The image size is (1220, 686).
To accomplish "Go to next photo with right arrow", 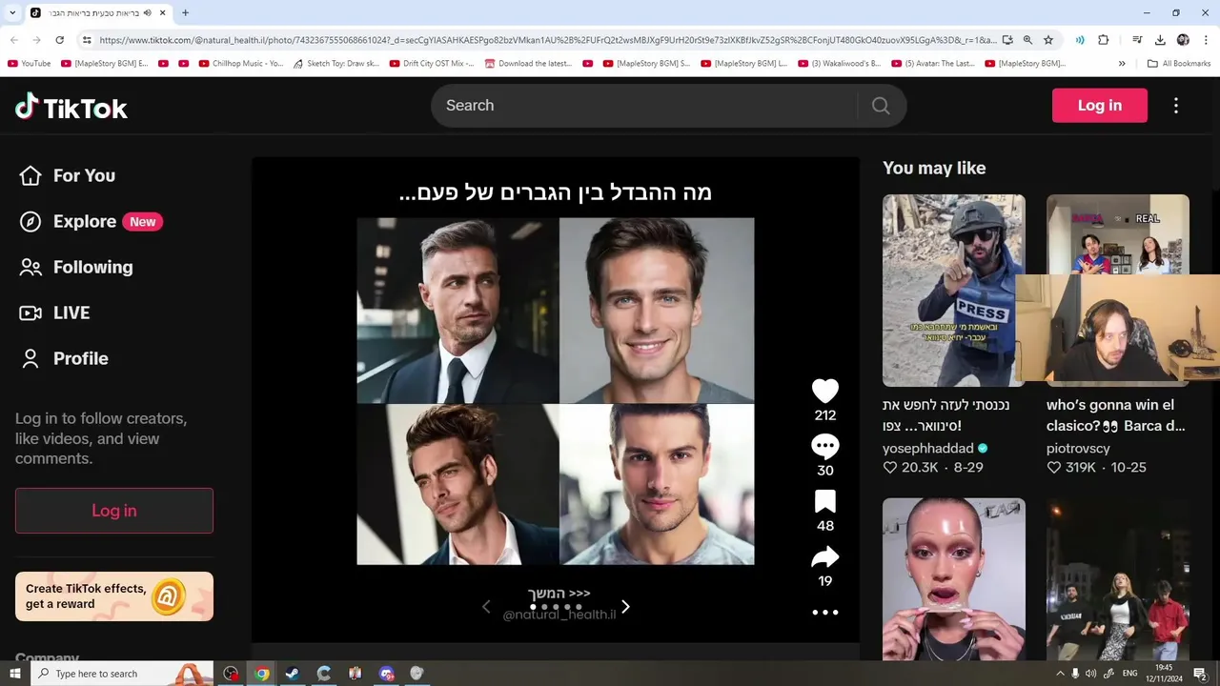I will click(x=625, y=607).
